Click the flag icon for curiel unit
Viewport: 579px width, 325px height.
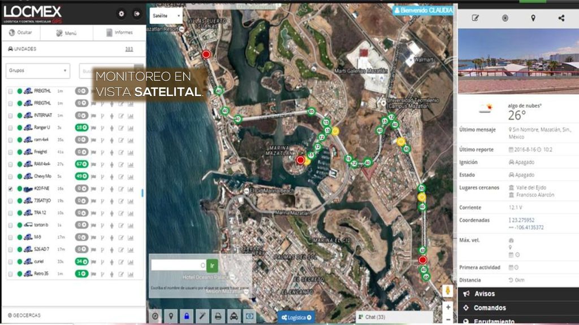click(93, 262)
